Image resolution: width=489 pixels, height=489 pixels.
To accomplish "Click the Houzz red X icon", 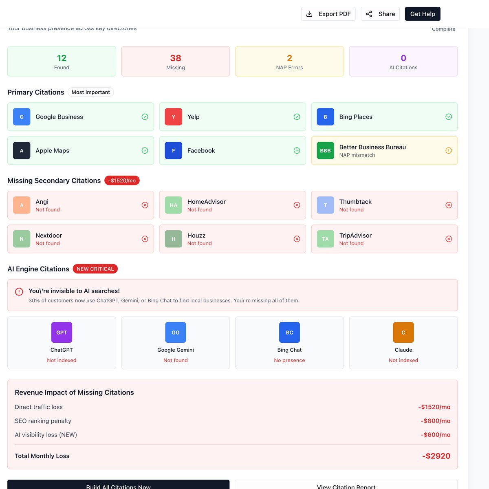I will [x=297, y=239].
